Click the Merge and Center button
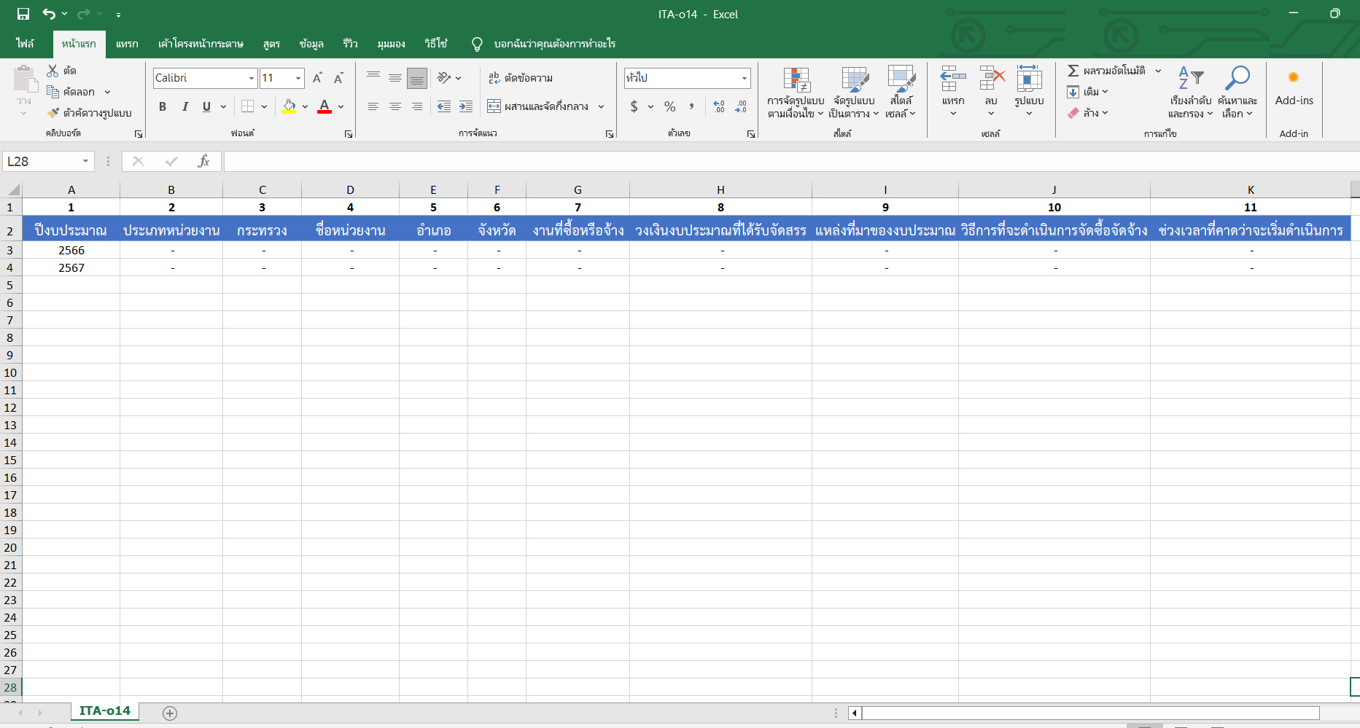The image size is (1360, 728). (x=538, y=106)
